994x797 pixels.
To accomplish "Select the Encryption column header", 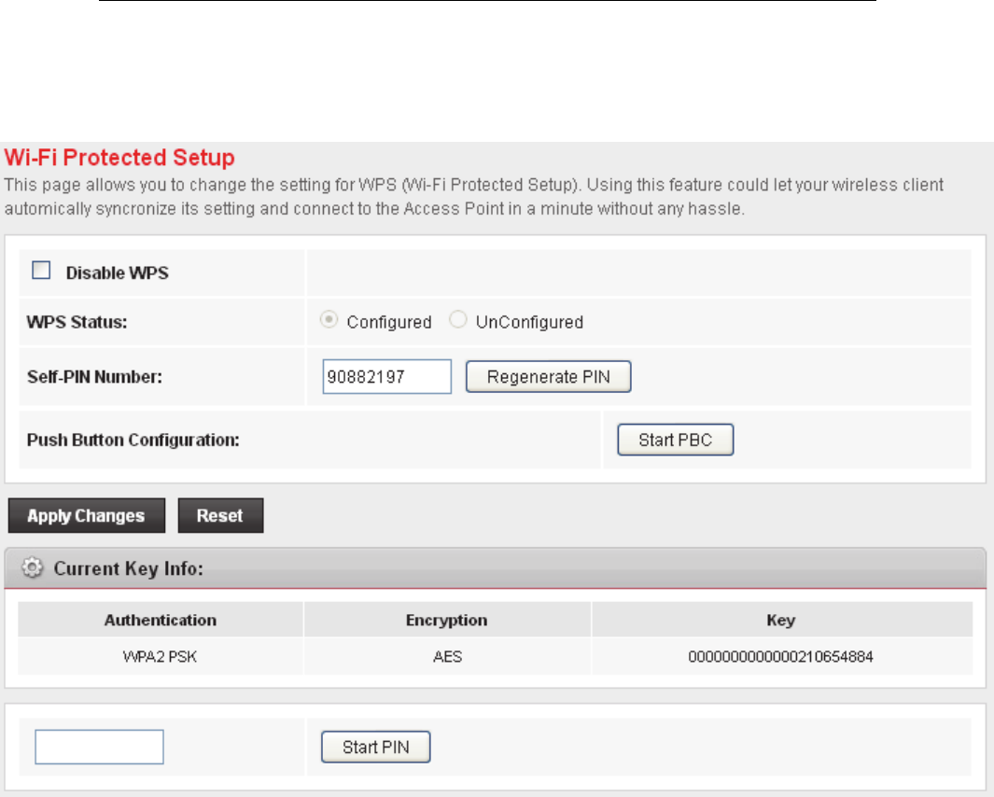I will pyautogui.click(x=446, y=620).
